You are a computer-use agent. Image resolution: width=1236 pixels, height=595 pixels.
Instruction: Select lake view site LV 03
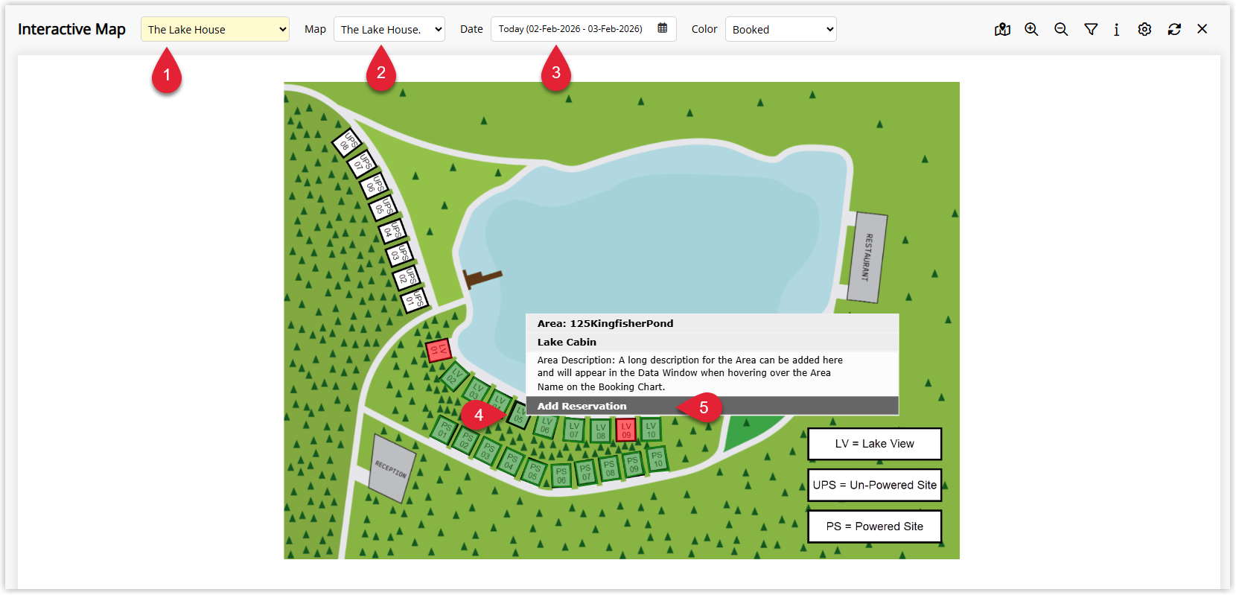477,390
